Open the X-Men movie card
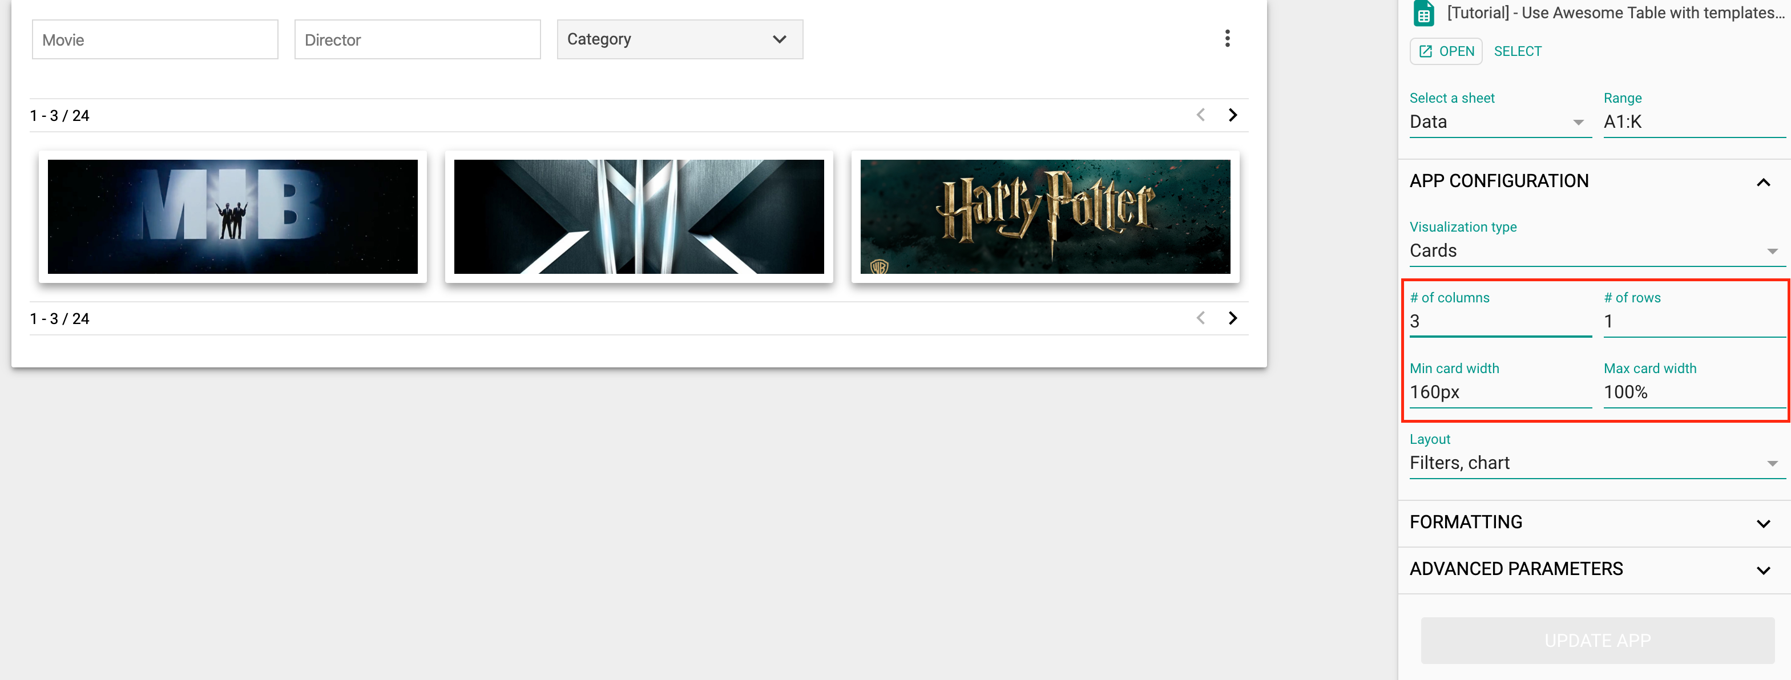Image resolution: width=1791 pixels, height=680 pixels. pyautogui.click(x=639, y=217)
